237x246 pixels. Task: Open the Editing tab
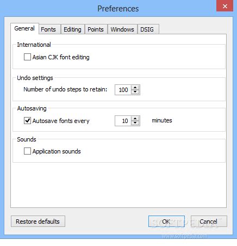73,29
